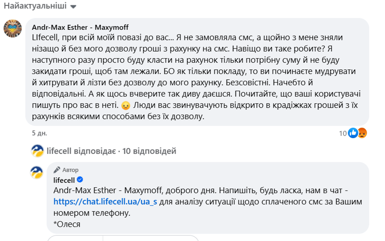Click lifecell logo beside "lifecell відповідає"
The image size is (385, 241).
pos(37,151)
